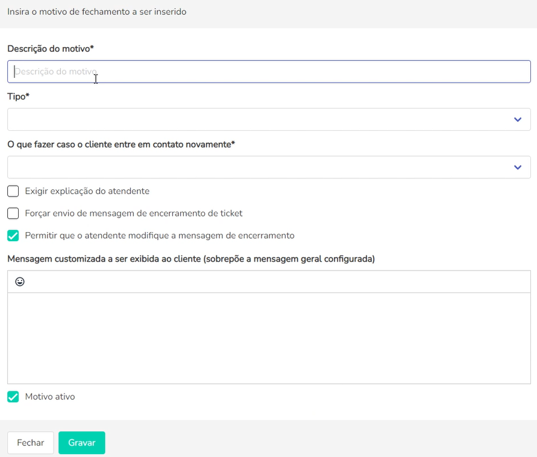Disable the Motivo ativo checkbox
The height and width of the screenshot is (457, 537).
tap(13, 397)
